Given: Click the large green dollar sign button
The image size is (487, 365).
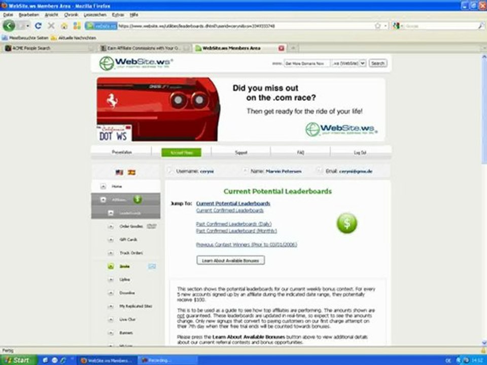Looking at the screenshot, I should click(346, 223).
